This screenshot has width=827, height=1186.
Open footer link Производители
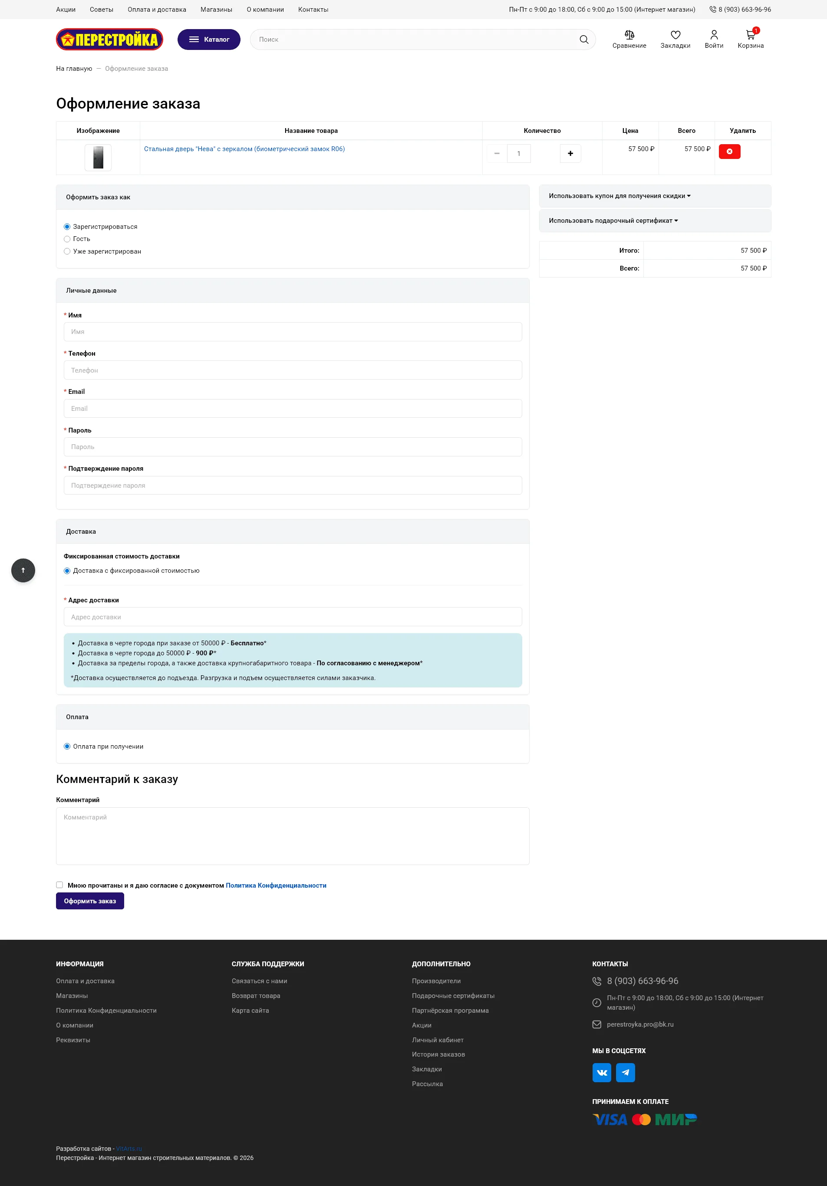pyautogui.click(x=436, y=981)
